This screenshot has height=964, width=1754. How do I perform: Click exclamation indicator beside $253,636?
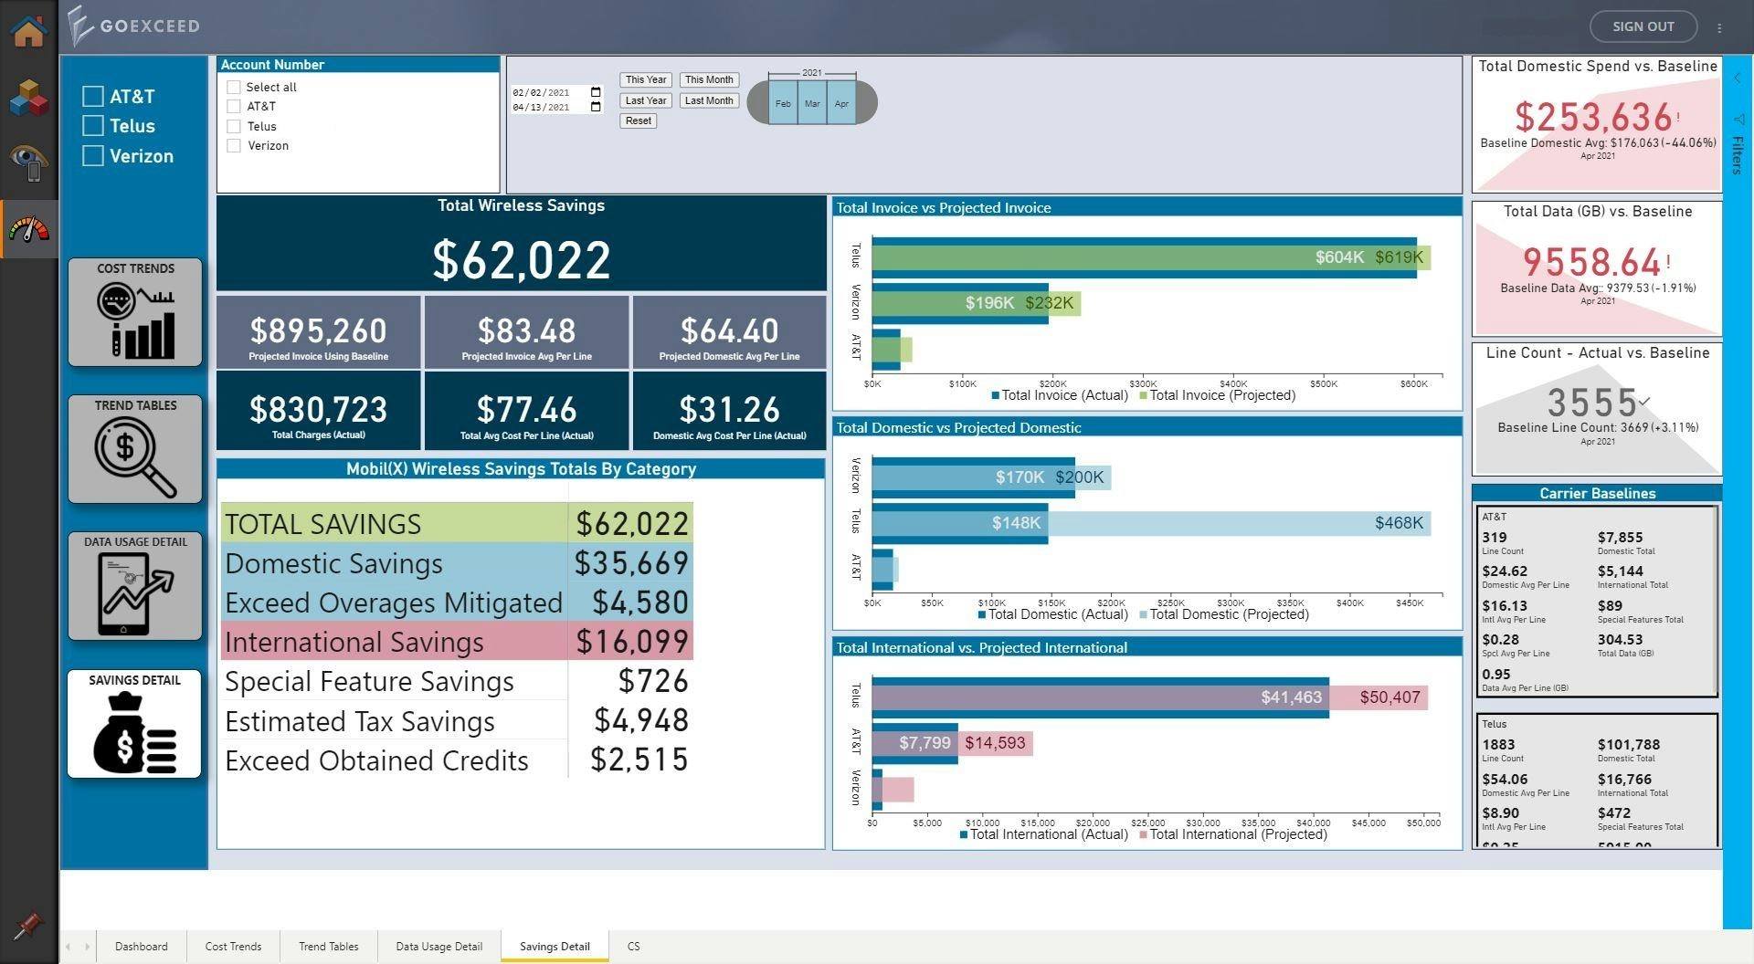tap(1678, 118)
